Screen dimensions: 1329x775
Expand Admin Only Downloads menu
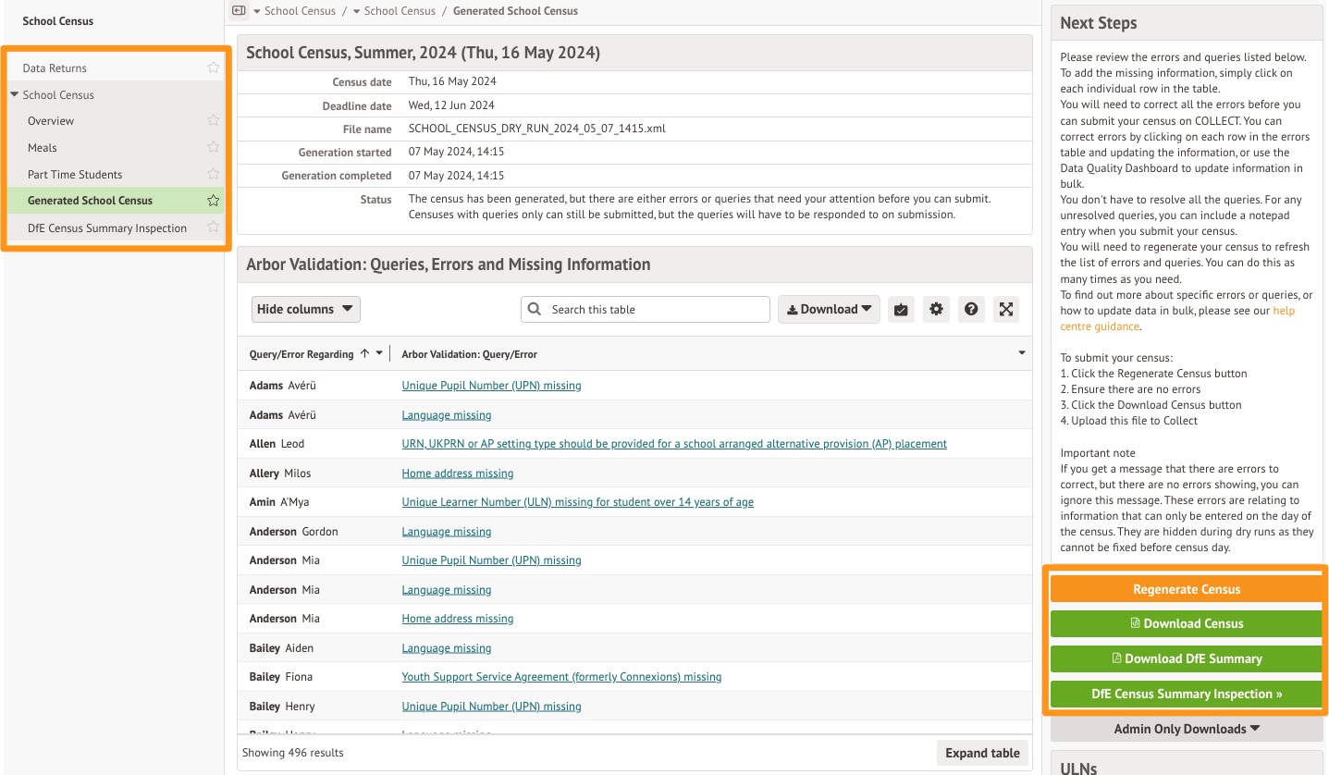tap(1187, 729)
